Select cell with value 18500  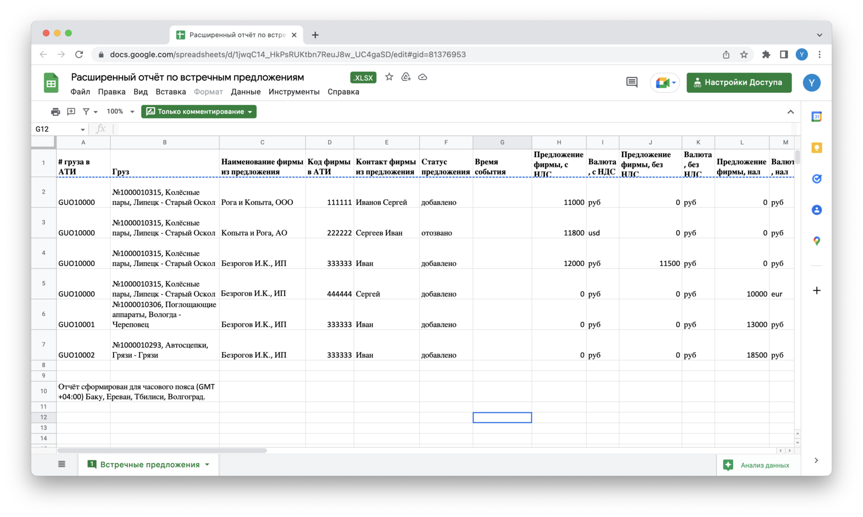click(742, 345)
